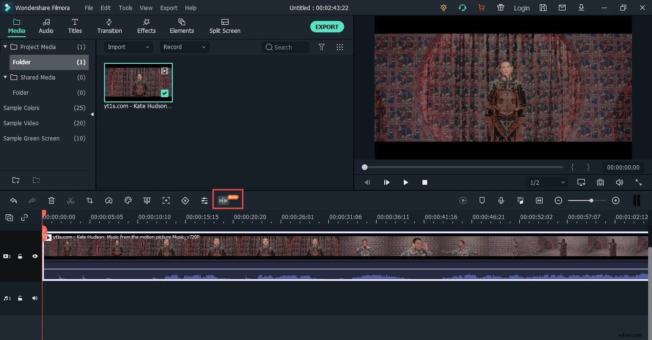Start recording a voiceover

[501, 200]
